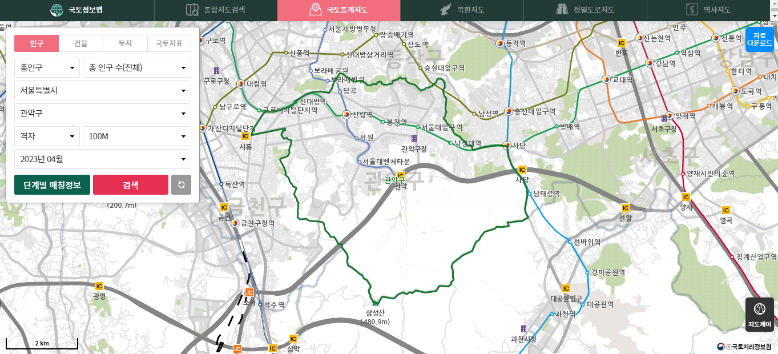Click the 경마공원역 station label
Viewport: 778px width, 354px height.
(608, 272)
